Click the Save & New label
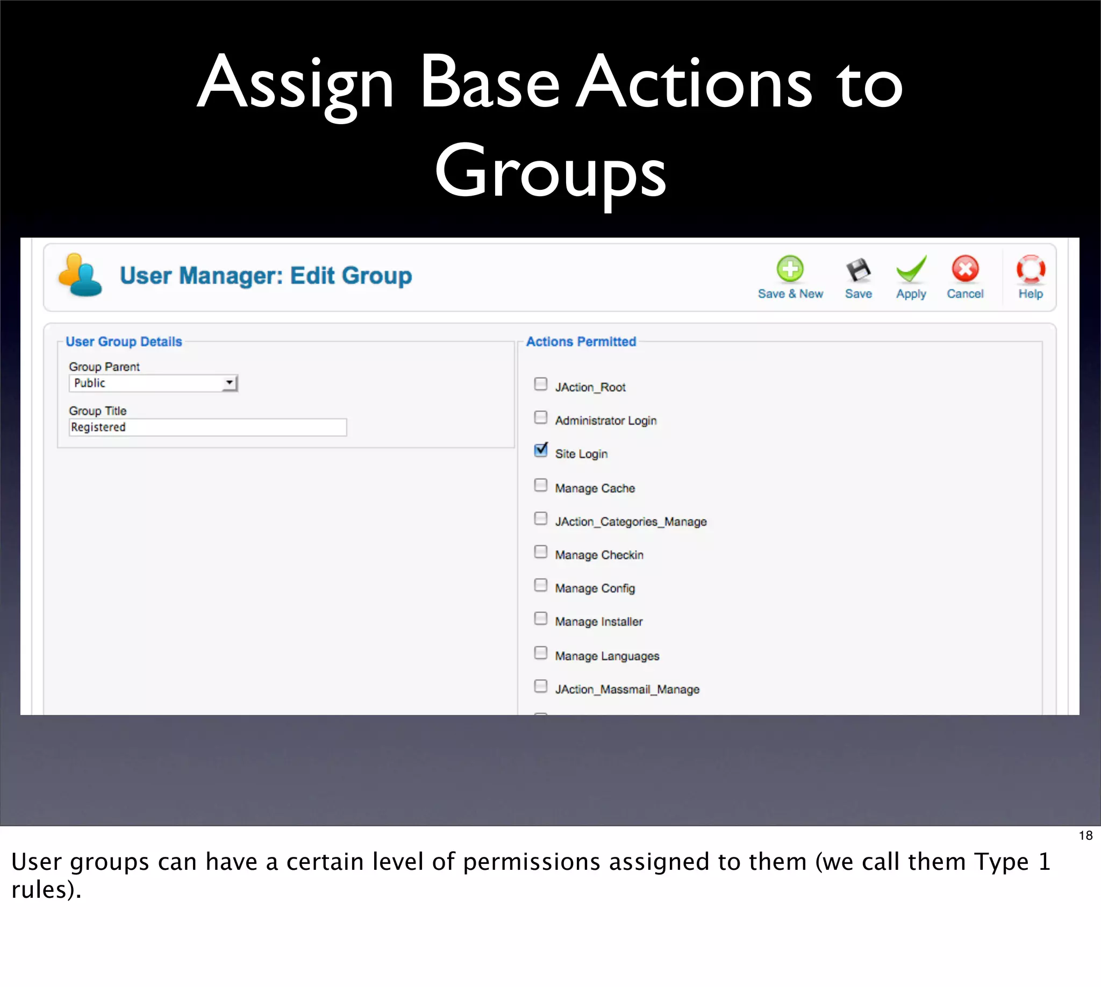 tap(790, 294)
